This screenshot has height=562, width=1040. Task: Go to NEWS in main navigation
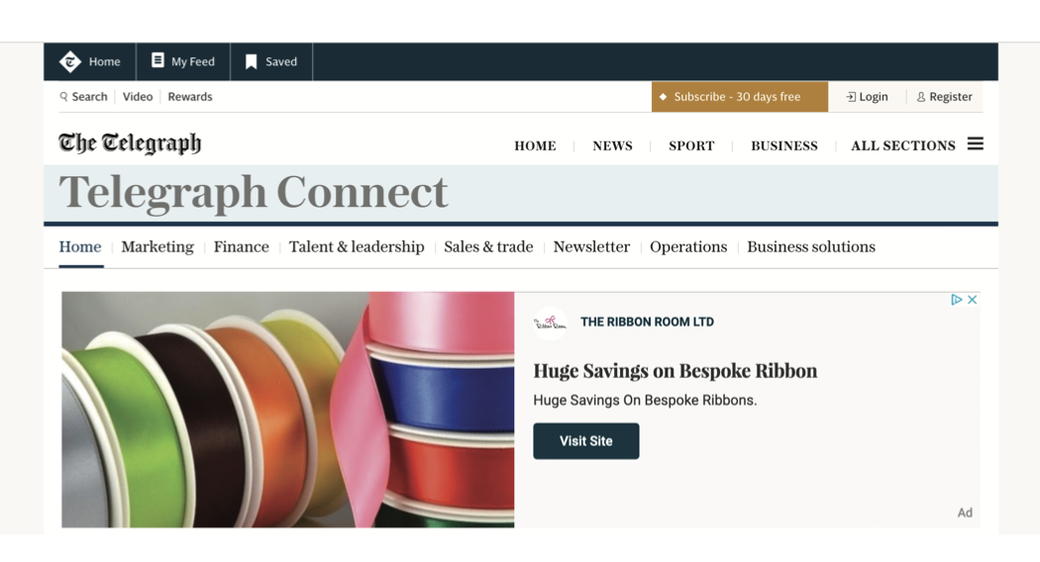coord(613,145)
